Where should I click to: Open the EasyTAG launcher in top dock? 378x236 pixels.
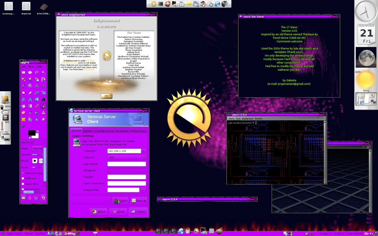(189, 4)
